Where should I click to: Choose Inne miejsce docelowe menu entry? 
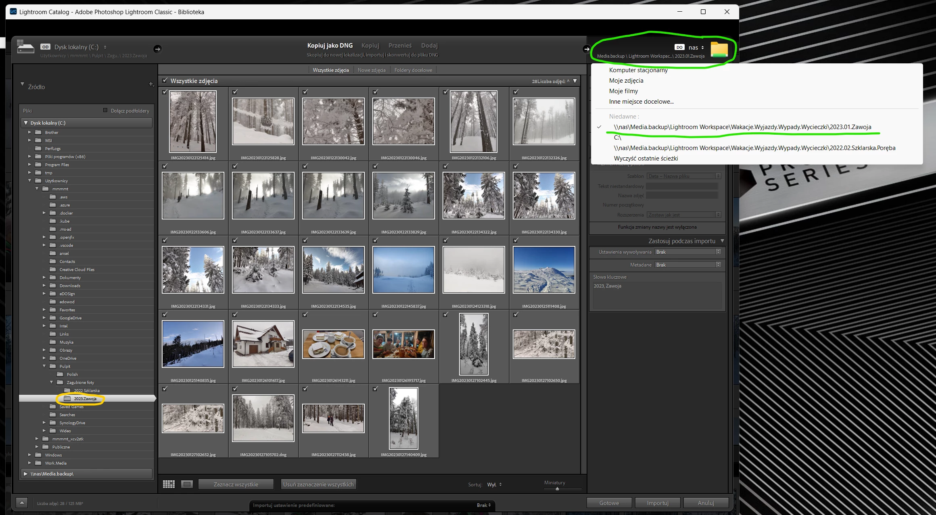point(641,102)
